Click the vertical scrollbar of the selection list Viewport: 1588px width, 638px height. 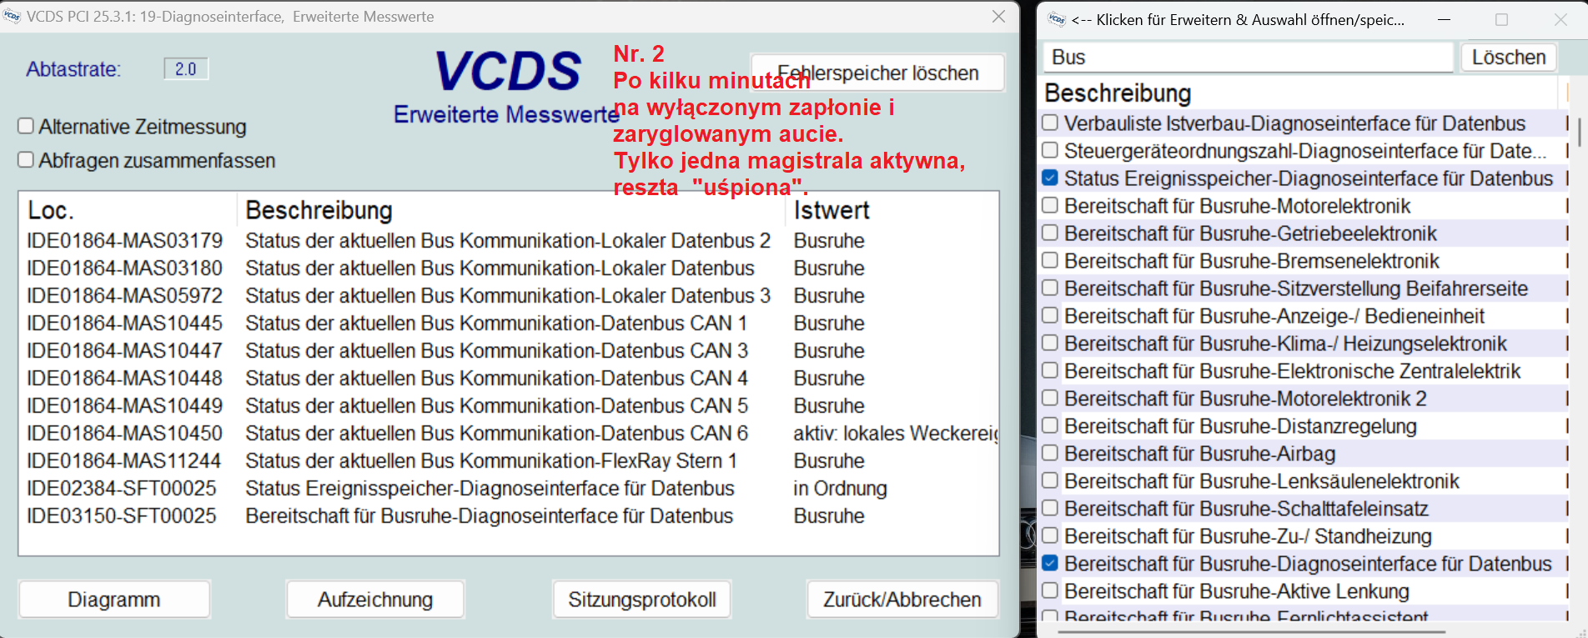point(1579,131)
